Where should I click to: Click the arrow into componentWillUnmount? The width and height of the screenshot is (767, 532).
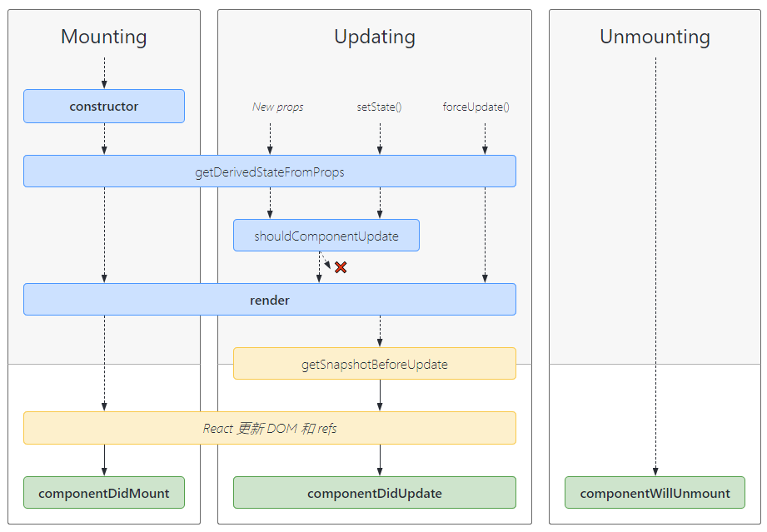click(x=655, y=266)
